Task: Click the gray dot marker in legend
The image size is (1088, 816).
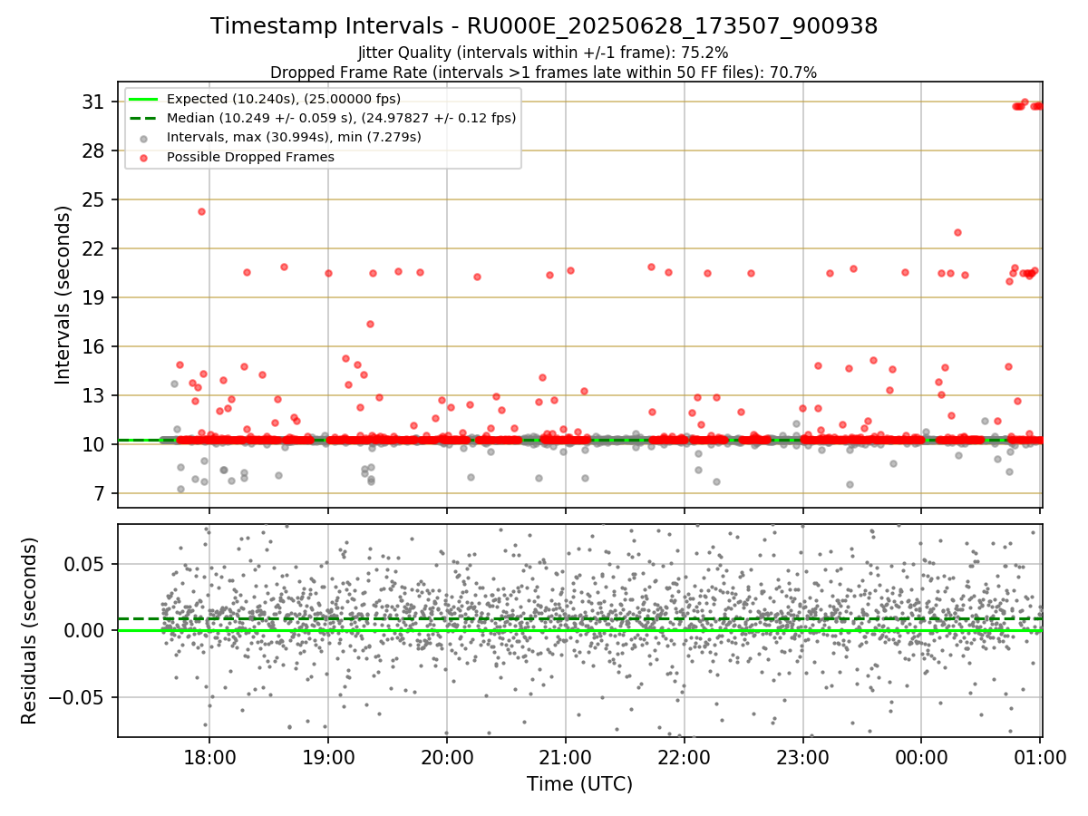Action: 144,138
